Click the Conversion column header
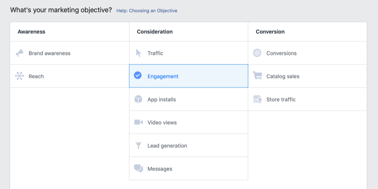This screenshot has width=378, height=189. (x=270, y=32)
